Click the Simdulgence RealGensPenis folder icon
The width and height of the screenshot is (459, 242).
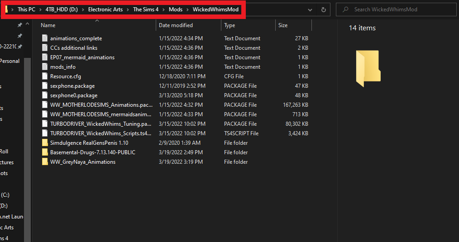pyautogui.click(x=45, y=143)
